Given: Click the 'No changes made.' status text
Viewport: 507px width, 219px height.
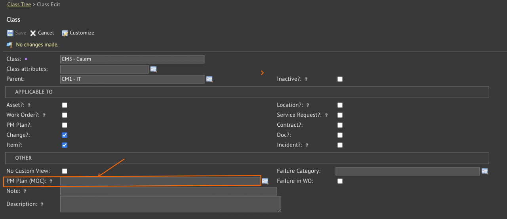Looking at the screenshot, I should pyautogui.click(x=37, y=45).
